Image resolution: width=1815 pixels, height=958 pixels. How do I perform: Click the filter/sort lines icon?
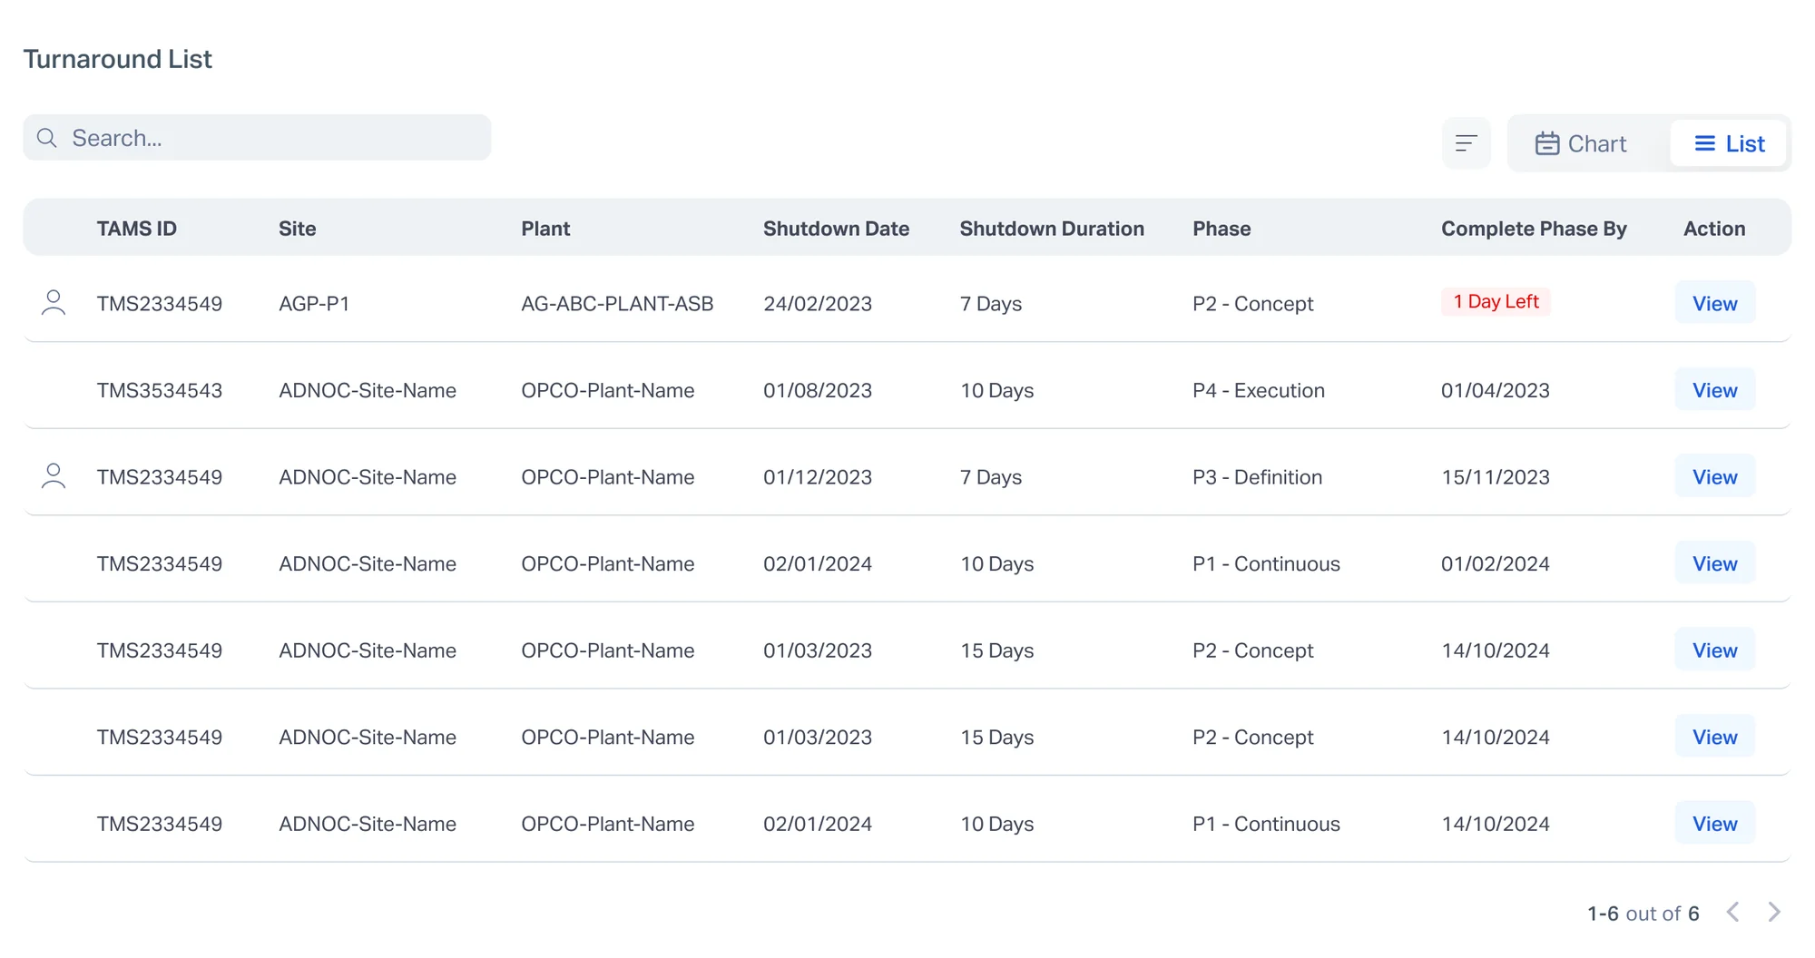click(x=1466, y=143)
